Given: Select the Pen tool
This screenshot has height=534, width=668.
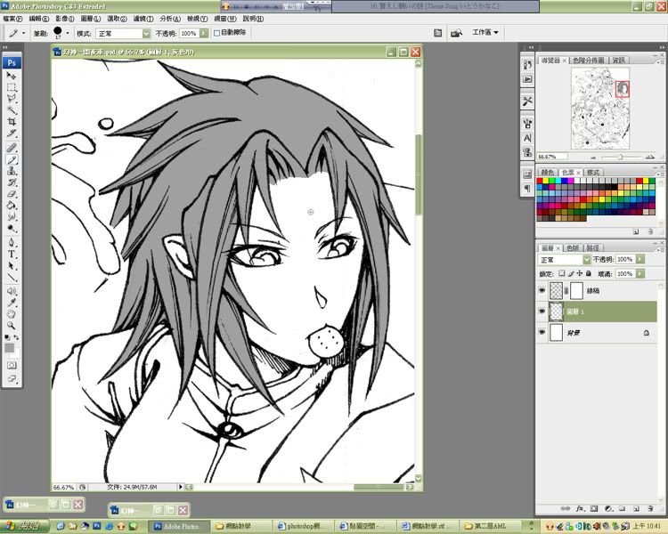Looking at the screenshot, I should (x=12, y=243).
